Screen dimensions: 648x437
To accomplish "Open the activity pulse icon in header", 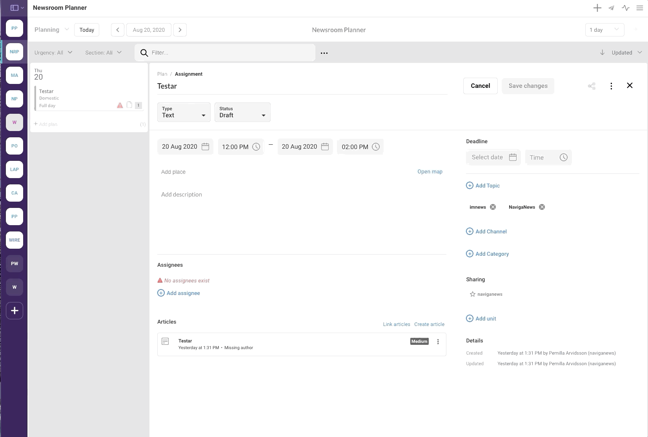I will (x=626, y=8).
